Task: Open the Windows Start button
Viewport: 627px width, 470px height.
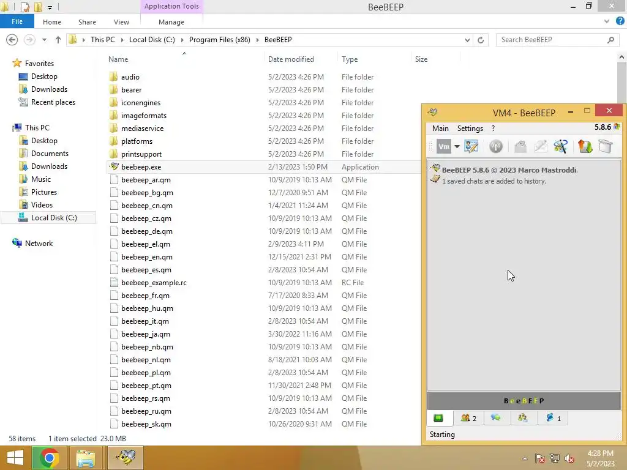Action: tap(15, 458)
